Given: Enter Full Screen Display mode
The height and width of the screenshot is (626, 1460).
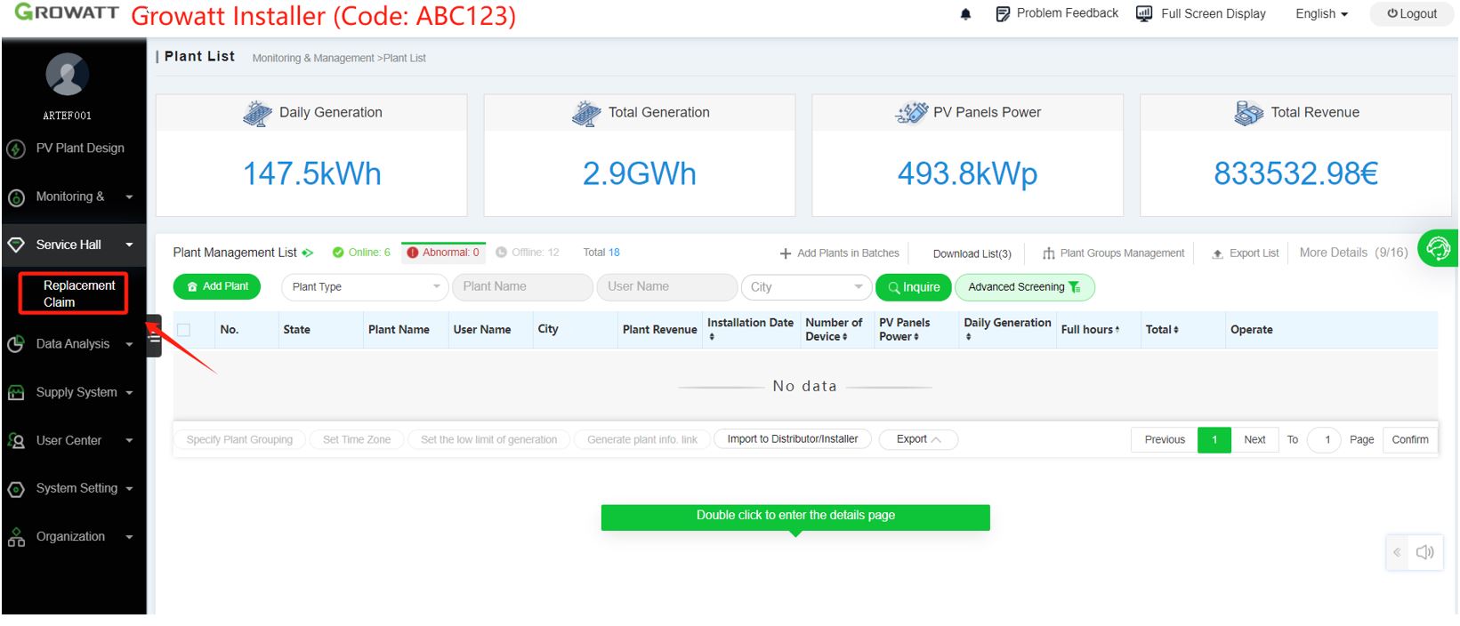Looking at the screenshot, I should (x=1201, y=13).
